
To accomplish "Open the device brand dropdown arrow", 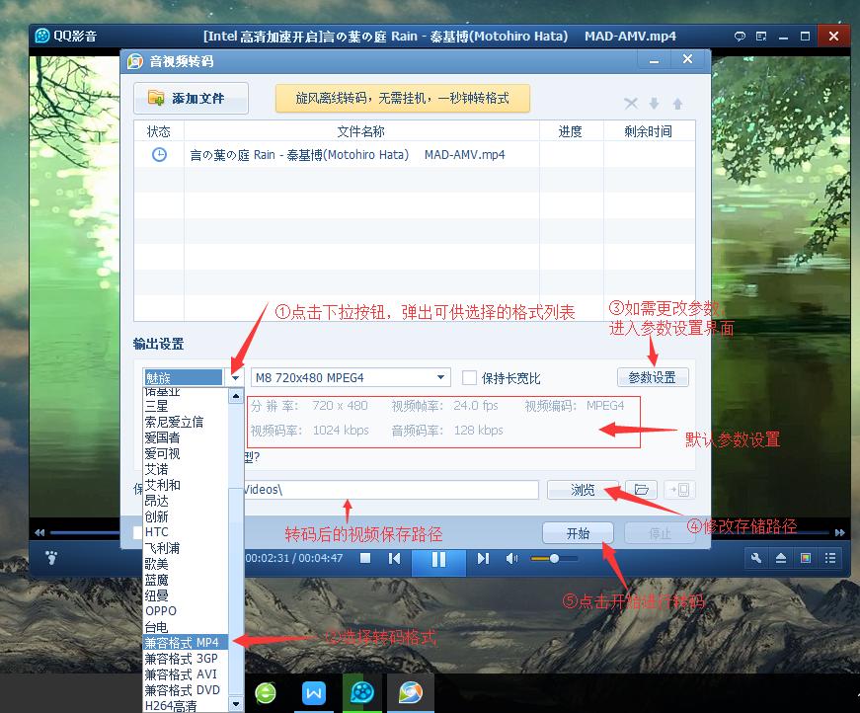I will click(x=234, y=377).
